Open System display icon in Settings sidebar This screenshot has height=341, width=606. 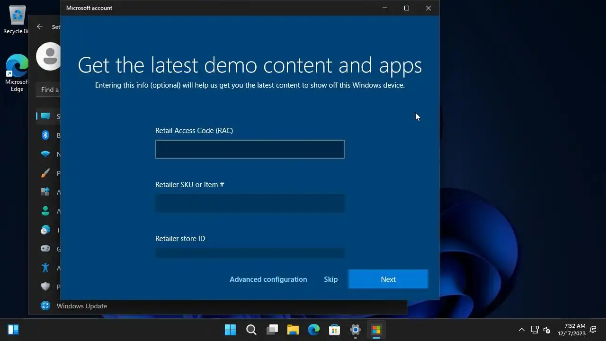tap(45, 116)
